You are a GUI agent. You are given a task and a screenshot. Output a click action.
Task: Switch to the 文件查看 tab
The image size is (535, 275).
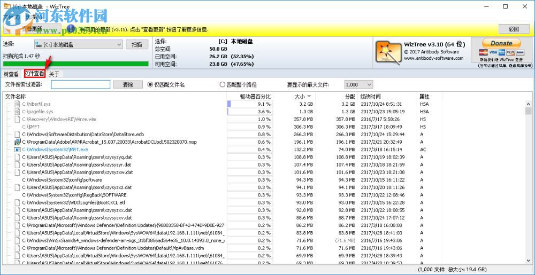point(34,74)
